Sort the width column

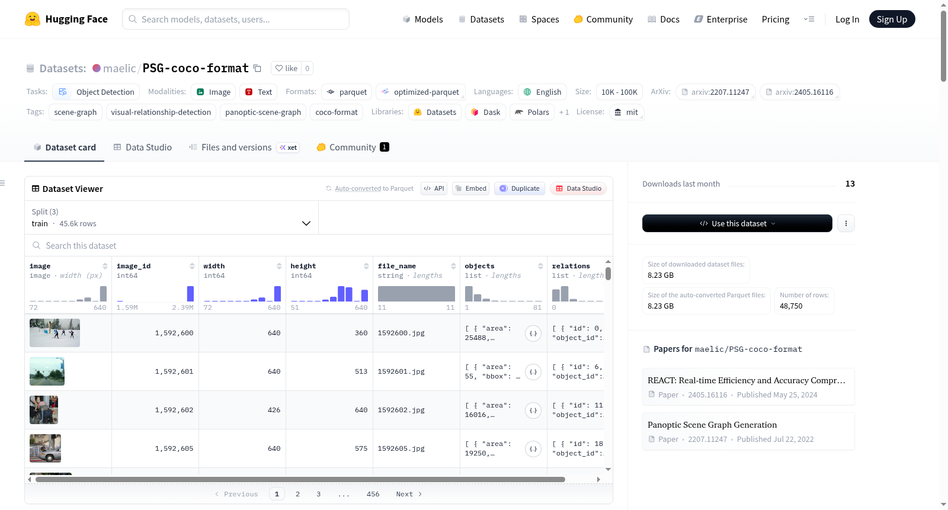coord(279,266)
